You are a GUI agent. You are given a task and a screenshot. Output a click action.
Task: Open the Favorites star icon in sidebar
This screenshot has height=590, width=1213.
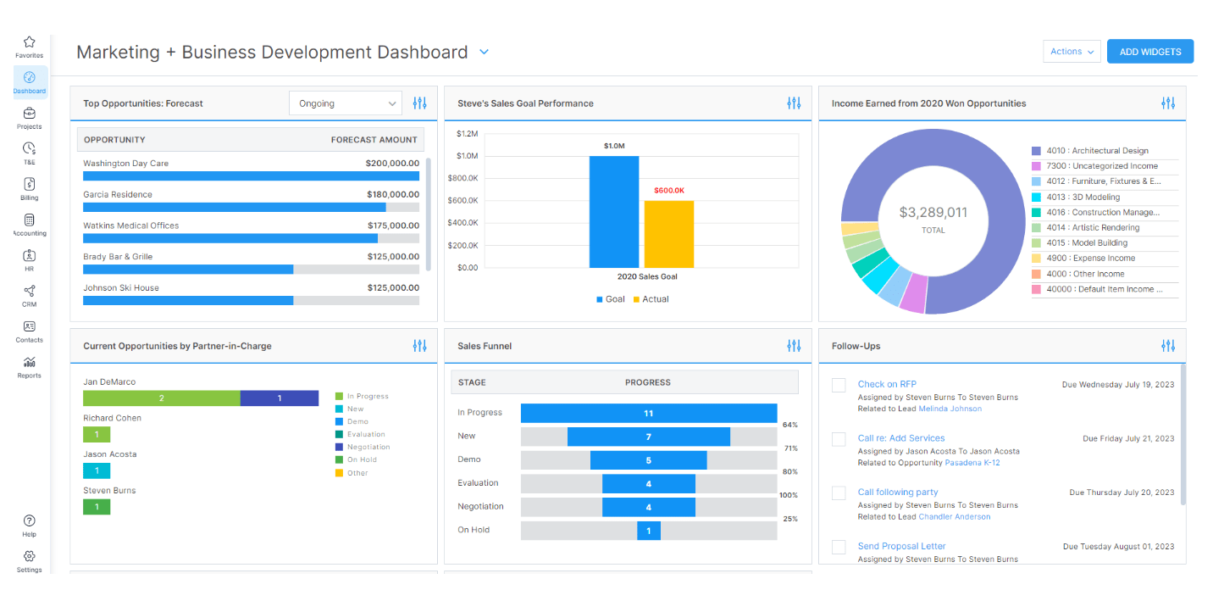coord(29,42)
